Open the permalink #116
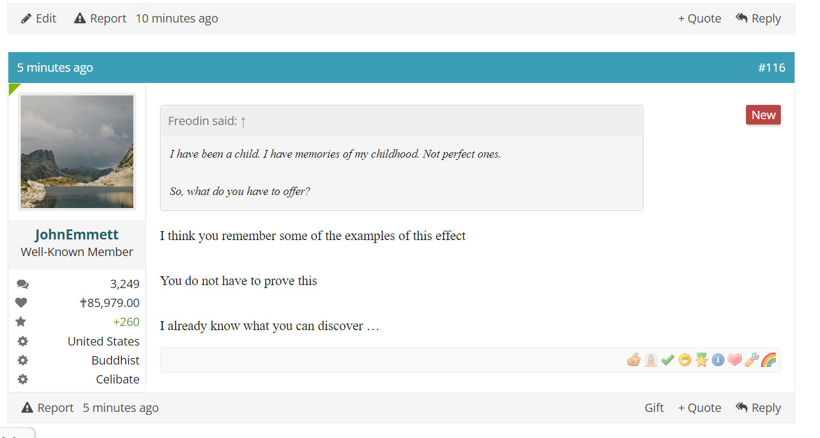 click(771, 68)
